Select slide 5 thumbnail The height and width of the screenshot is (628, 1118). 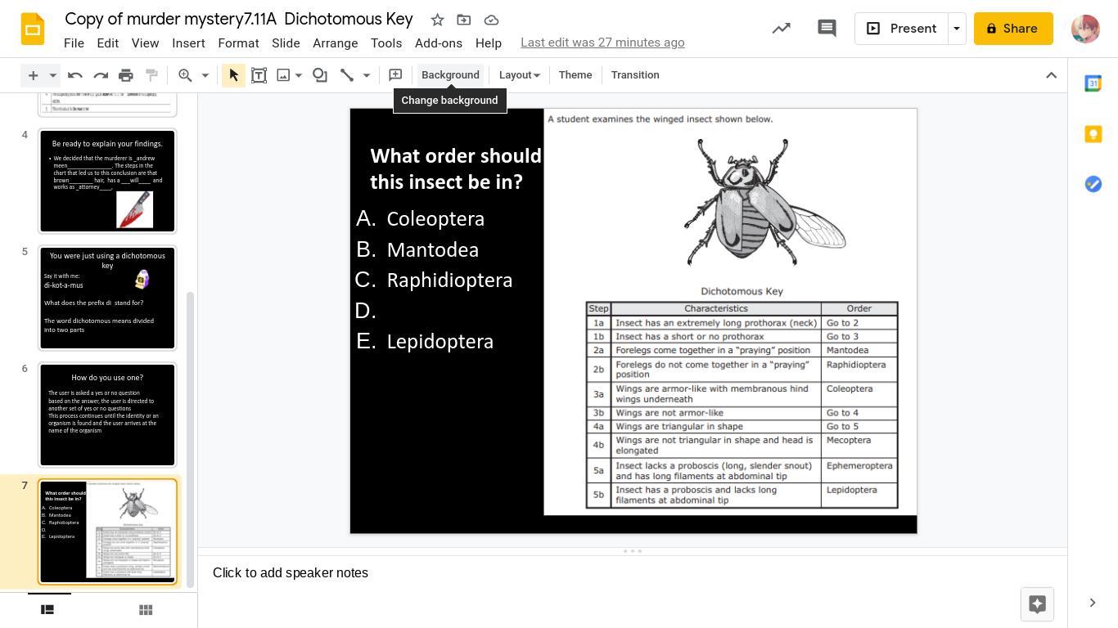(x=107, y=298)
